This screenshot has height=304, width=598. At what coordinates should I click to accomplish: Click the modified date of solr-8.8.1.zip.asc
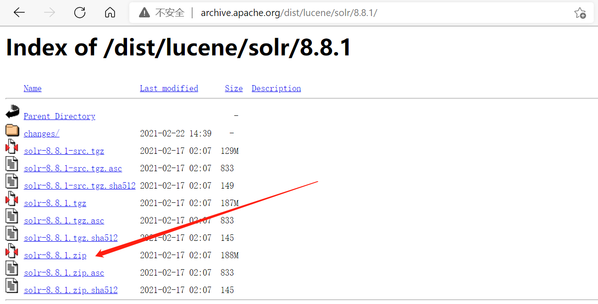coord(176,273)
